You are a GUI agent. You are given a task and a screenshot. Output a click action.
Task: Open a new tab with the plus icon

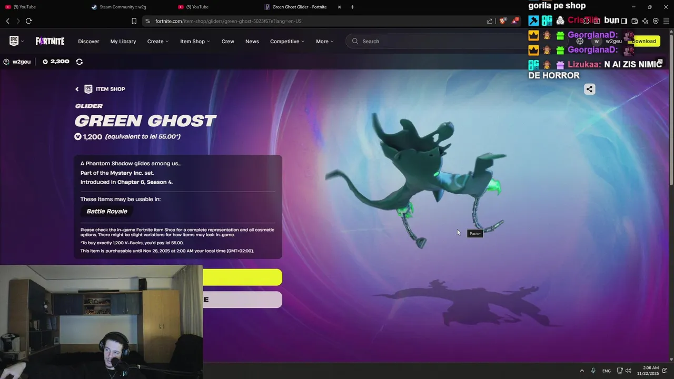[x=352, y=7]
